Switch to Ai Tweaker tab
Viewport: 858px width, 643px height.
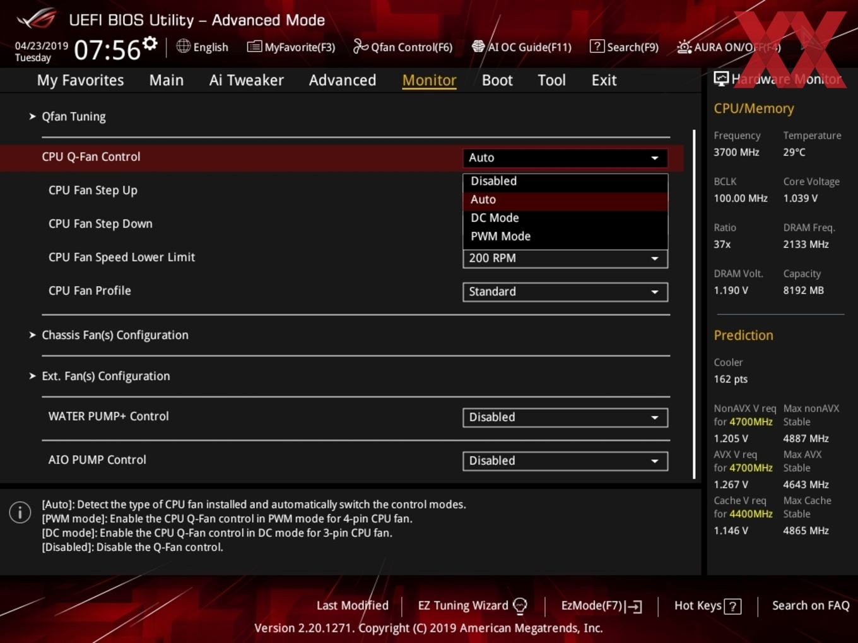pos(246,80)
